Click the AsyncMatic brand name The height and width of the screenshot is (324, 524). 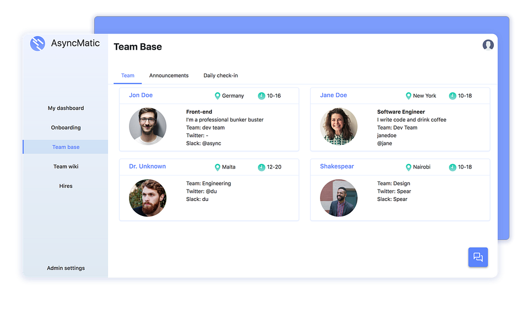tap(75, 43)
